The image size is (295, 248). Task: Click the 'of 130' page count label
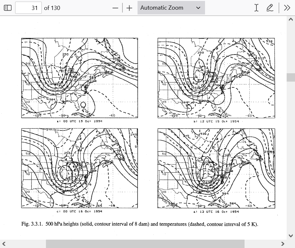52,8
